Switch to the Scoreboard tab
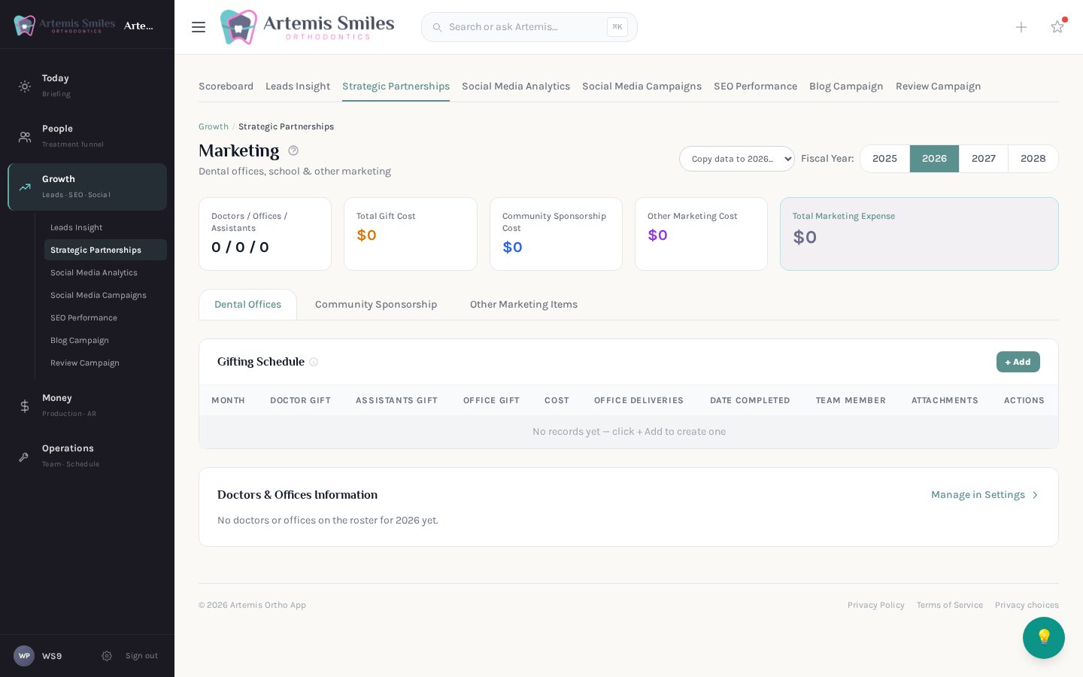 [226, 87]
